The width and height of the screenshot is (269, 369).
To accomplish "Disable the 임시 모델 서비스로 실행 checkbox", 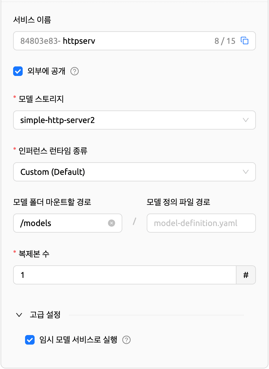I will tap(30, 340).
